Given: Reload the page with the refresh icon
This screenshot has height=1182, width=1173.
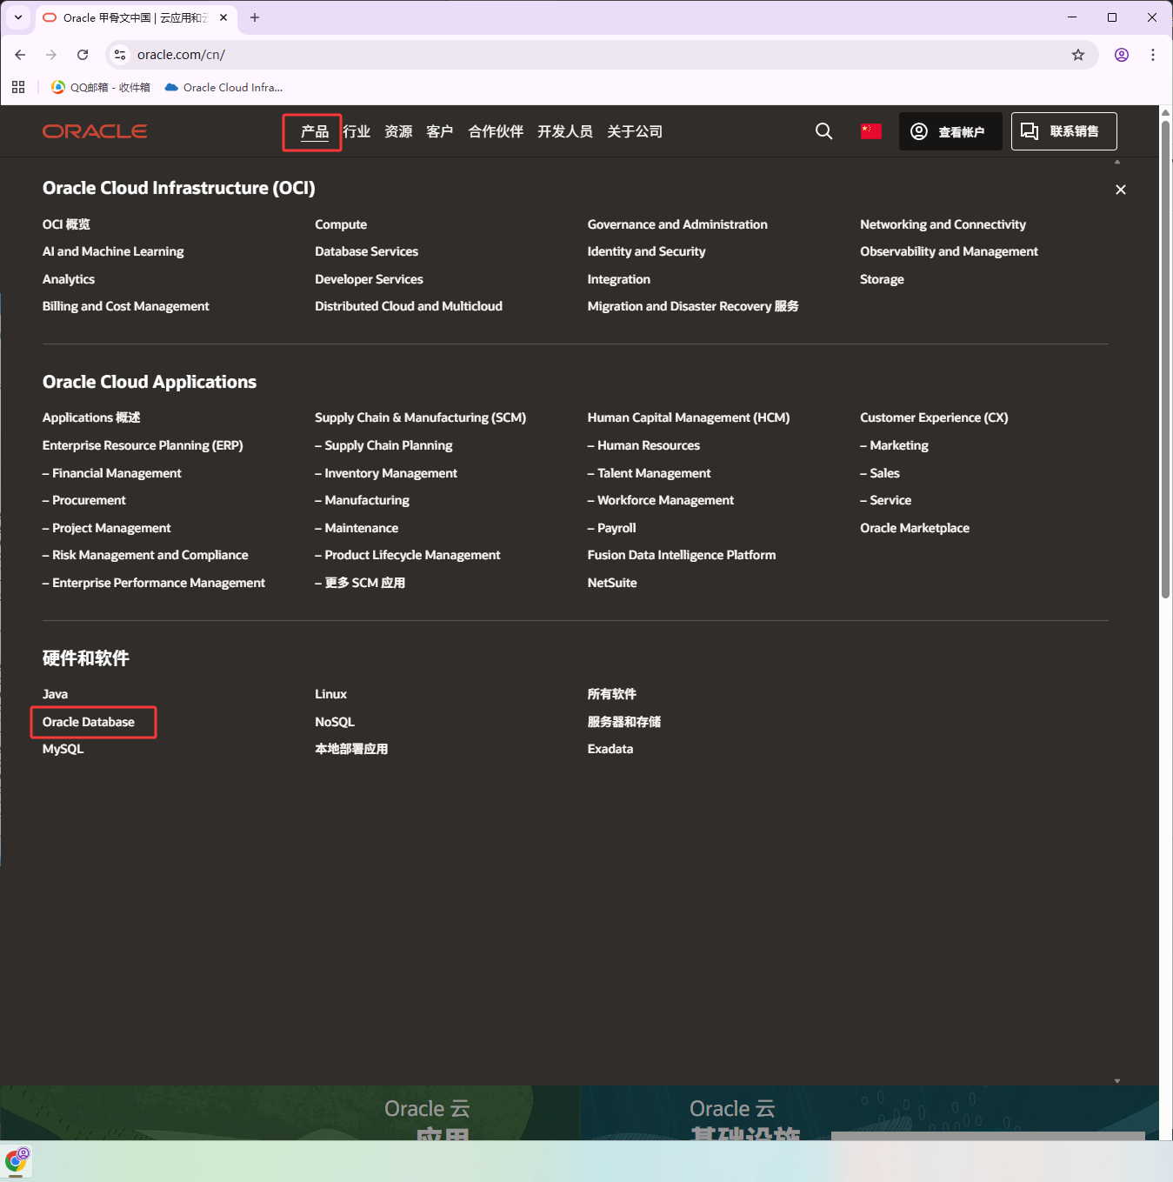Looking at the screenshot, I should (83, 55).
